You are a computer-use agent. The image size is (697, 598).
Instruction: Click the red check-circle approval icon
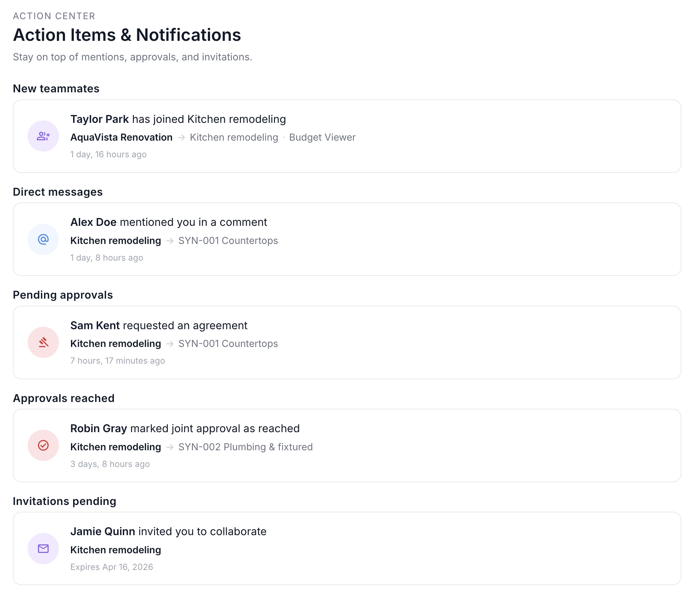(43, 445)
